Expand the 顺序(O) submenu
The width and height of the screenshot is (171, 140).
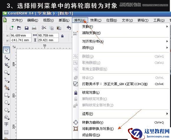121,48
